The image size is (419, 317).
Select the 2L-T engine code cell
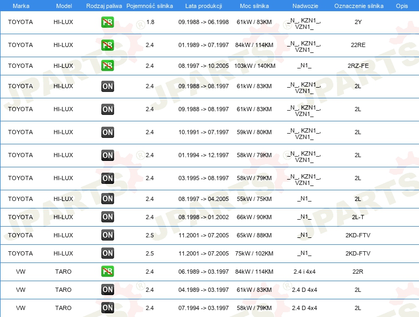coord(358,217)
